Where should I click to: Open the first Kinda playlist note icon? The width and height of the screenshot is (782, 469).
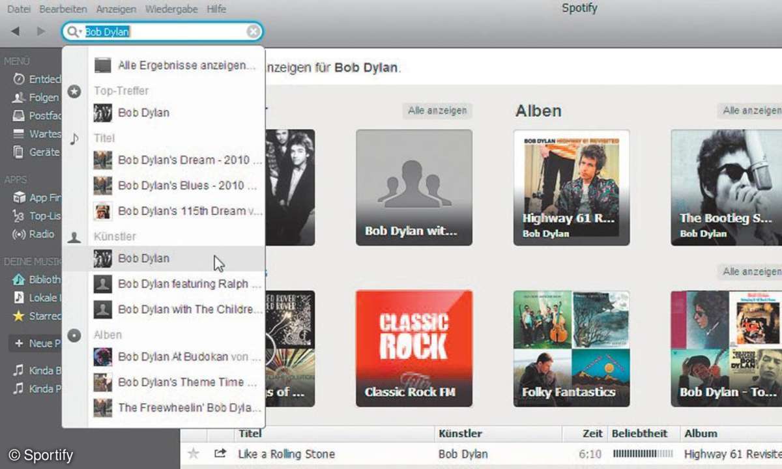point(19,371)
